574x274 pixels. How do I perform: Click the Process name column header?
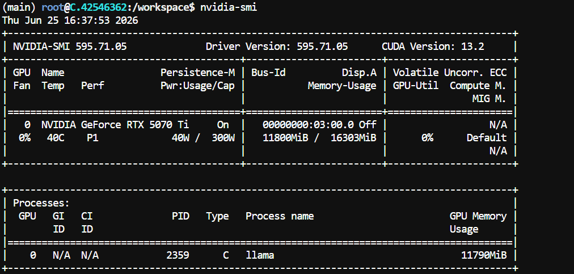[x=280, y=216]
